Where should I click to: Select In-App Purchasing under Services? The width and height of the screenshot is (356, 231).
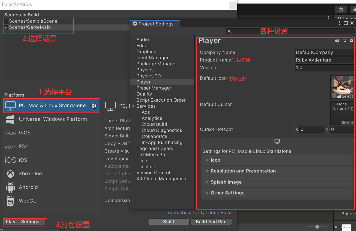click(x=162, y=142)
